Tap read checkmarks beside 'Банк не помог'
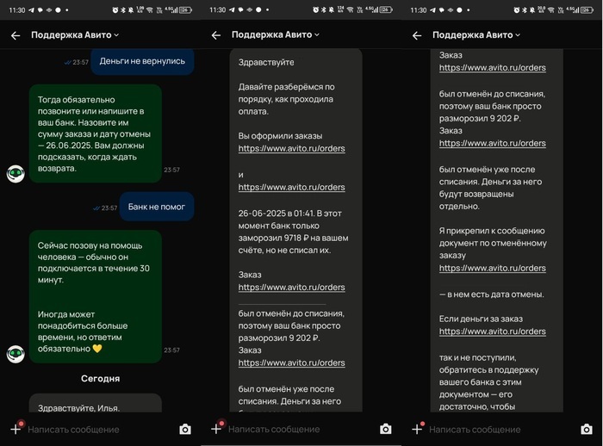The image size is (603, 446). (x=96, y=208)
